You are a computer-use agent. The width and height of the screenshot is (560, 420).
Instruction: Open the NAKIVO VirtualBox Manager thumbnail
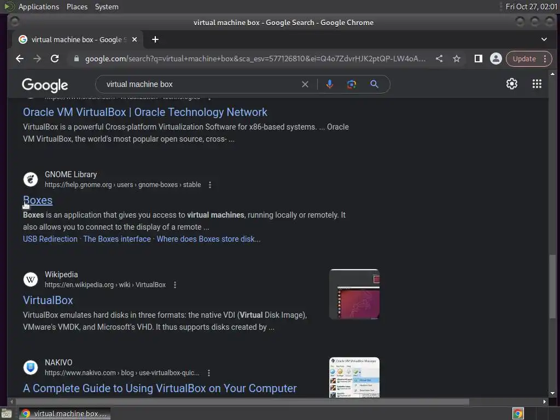[354, 377]
